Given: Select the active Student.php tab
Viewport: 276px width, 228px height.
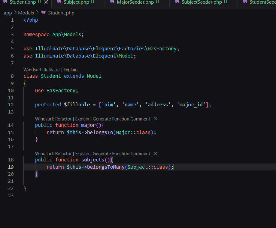Looking at the screenshot, I should pos(23,2).
